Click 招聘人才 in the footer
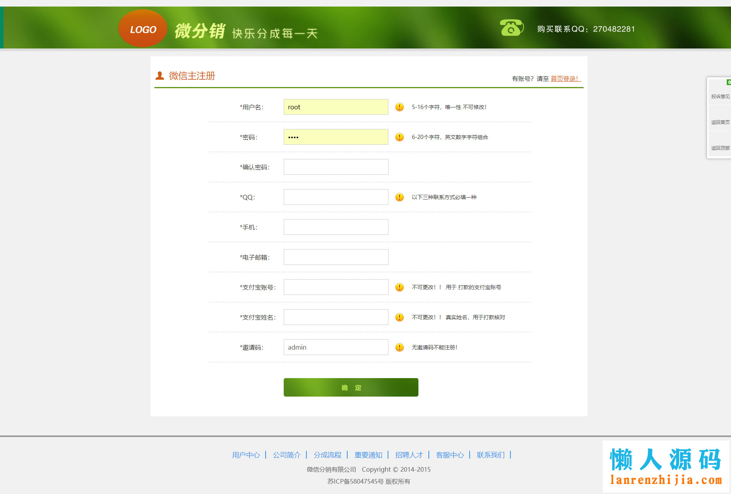This screenshot has height=494, width=731. [409, 455]
